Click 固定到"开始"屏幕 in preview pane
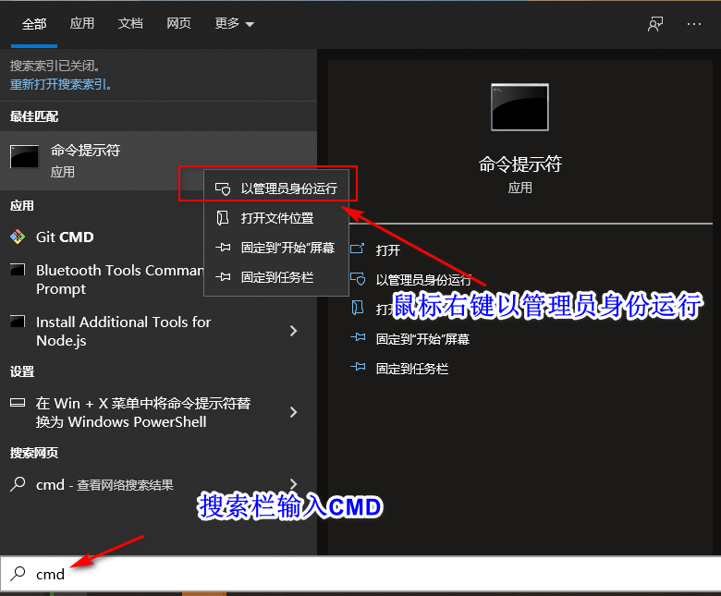Screen dimensions: 721x596 422,339
